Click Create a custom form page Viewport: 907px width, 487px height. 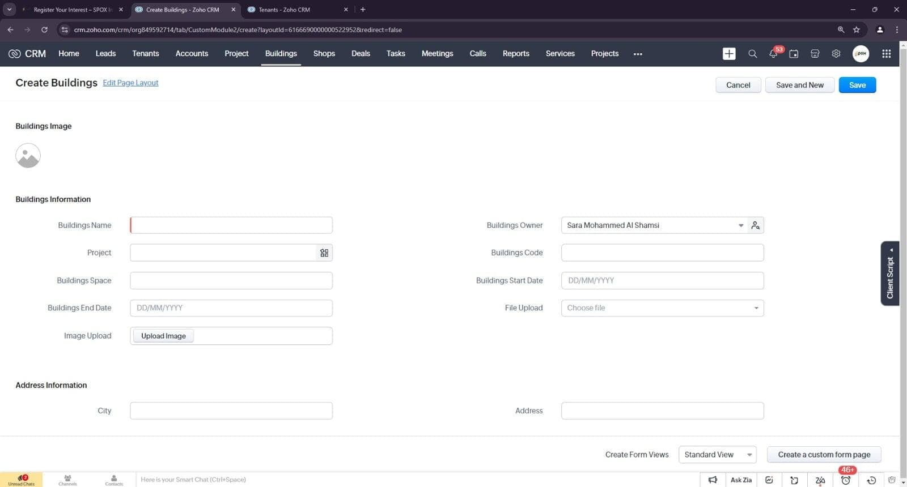(824, 455)
